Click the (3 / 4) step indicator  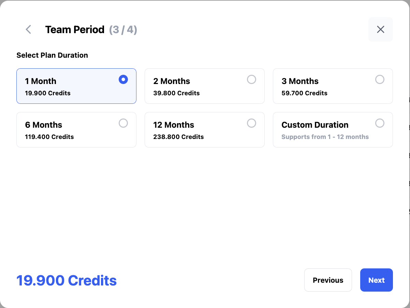(x=123, y=30)
